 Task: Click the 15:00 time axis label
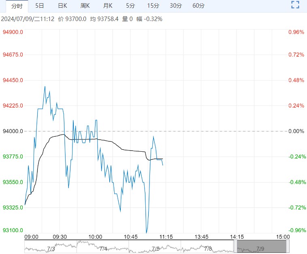[283, 237]
